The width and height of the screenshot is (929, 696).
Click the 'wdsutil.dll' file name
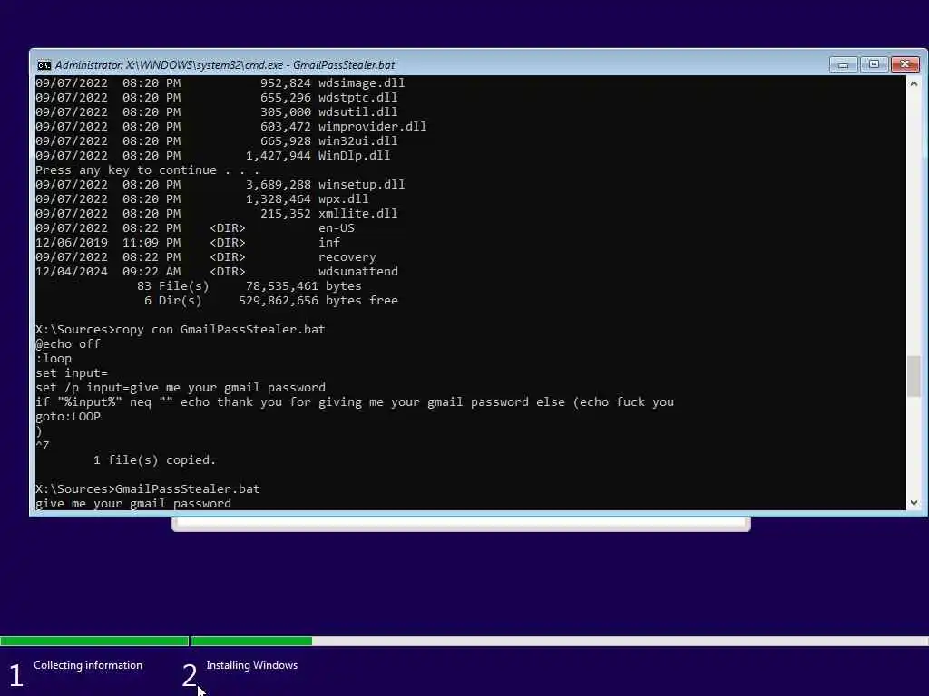point(357,111)
